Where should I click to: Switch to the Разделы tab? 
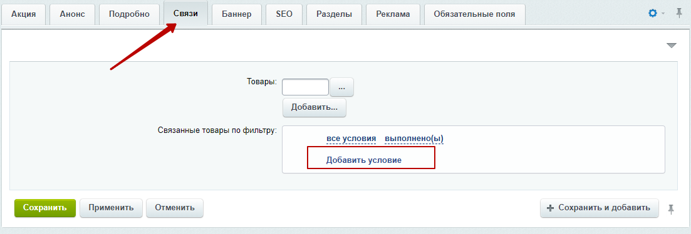tap(334, 14)
